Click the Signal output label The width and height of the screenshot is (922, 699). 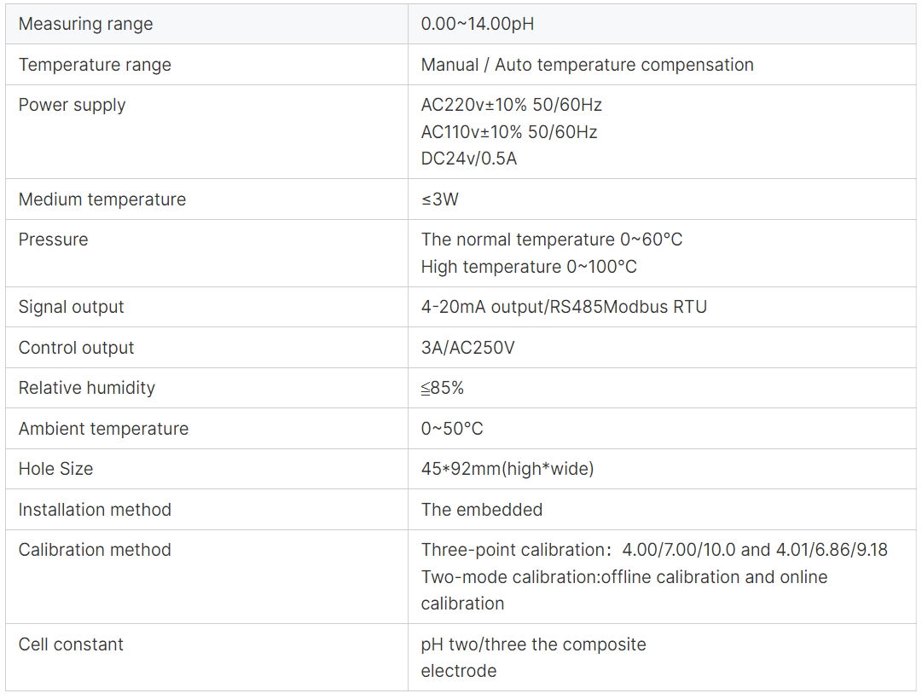point(71,307)
